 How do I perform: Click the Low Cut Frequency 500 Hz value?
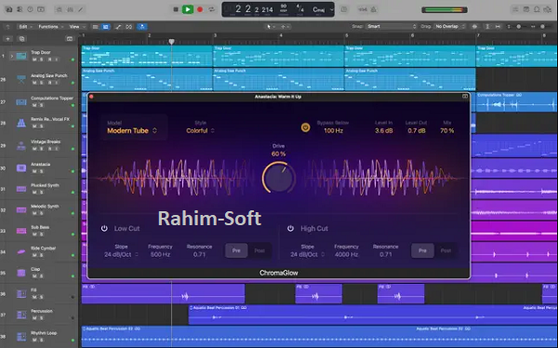pos(160,255)
